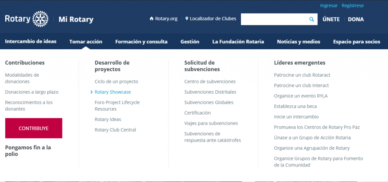Image resolution: width=388 pixels, height=182 pixels.
Task: Open Organice Grupos de Rotary para Fomento
Action: click(318, 162)
